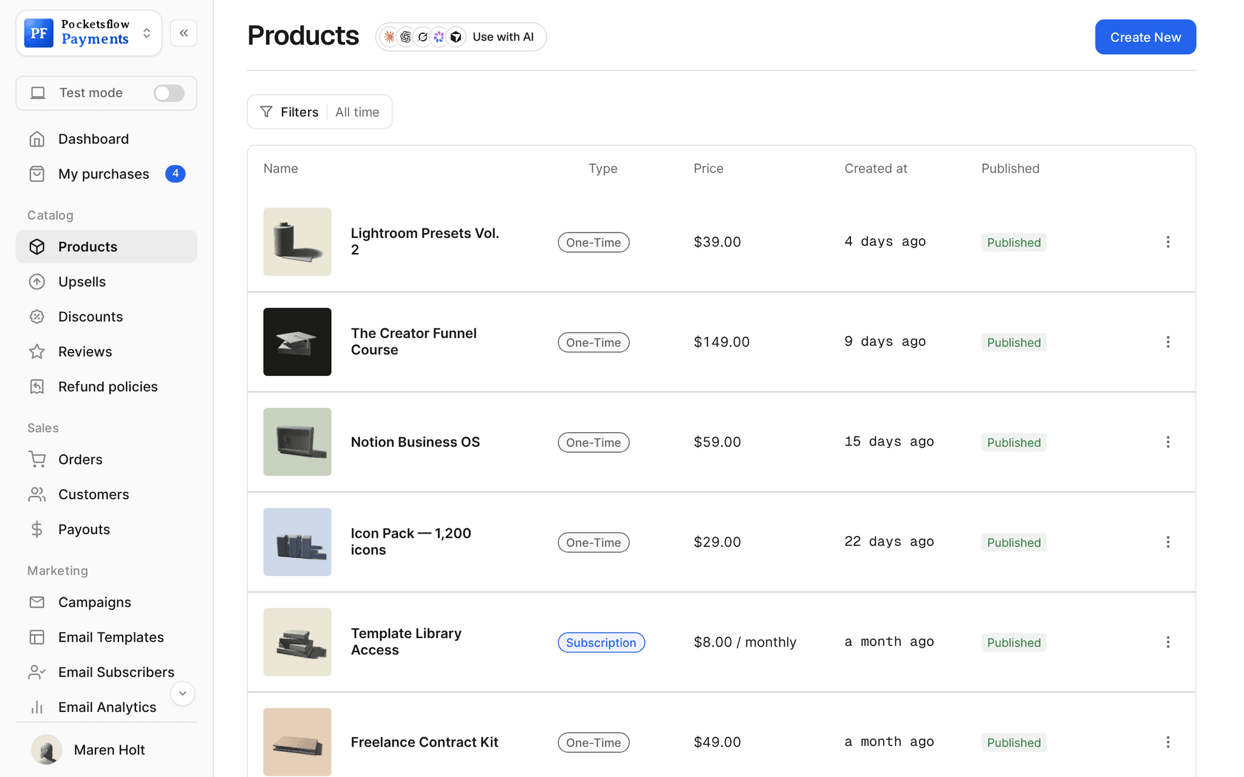Image resolution: width=1244 pixels, height=777 pixels.
Task: Open My purchases in the sidebar
Action: tap(106, 174)
